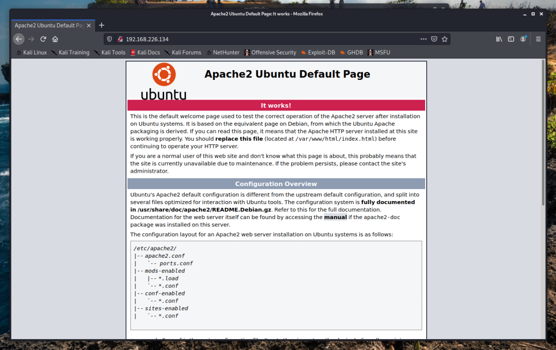Viewport: 556px width, 350px height.
Task: Open Exploit-DB bookmark
Action: [318, 53]
